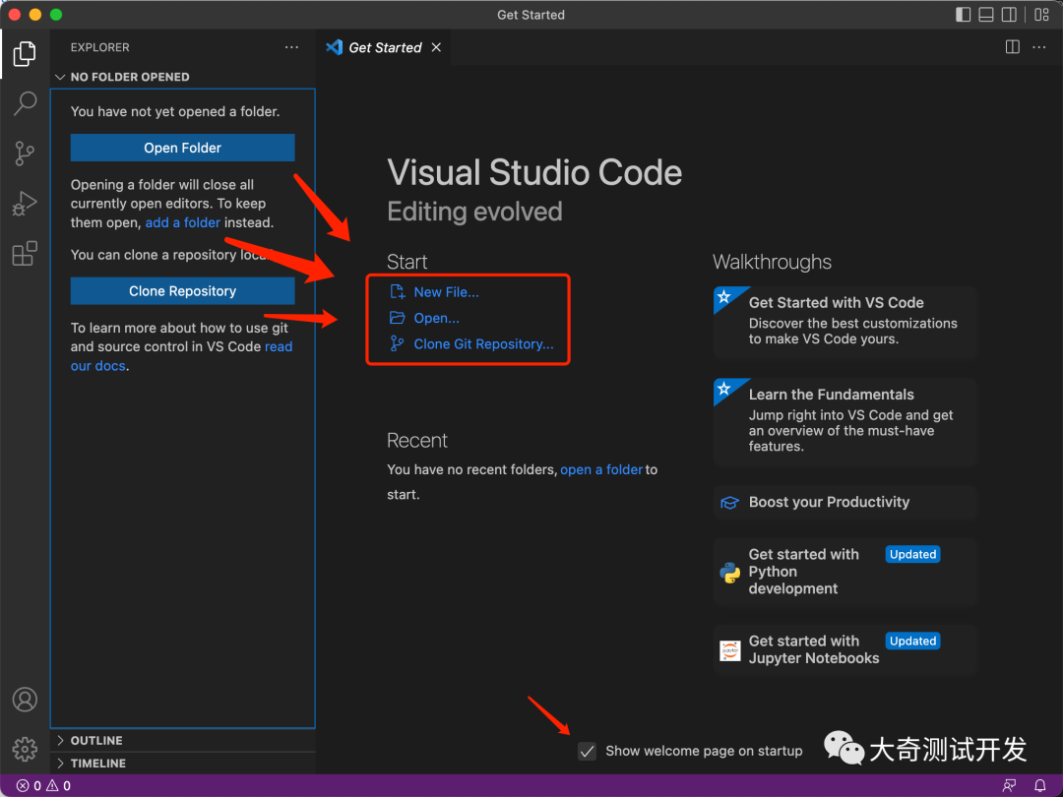Click Clone Git Repository... link
This screenshot has width=1063, height=797.
pos(483,343)
